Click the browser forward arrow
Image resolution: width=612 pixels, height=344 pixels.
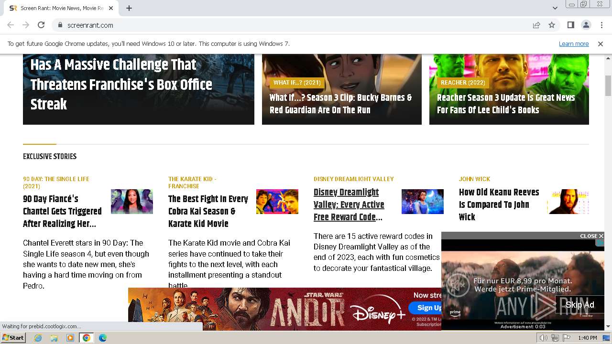click(x=26, y=25)
